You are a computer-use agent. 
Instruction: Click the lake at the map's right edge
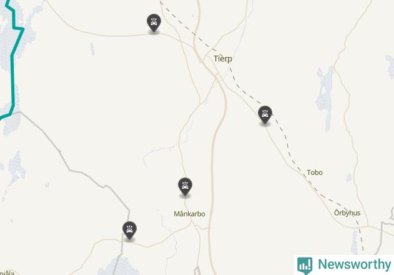pos(390,67)
